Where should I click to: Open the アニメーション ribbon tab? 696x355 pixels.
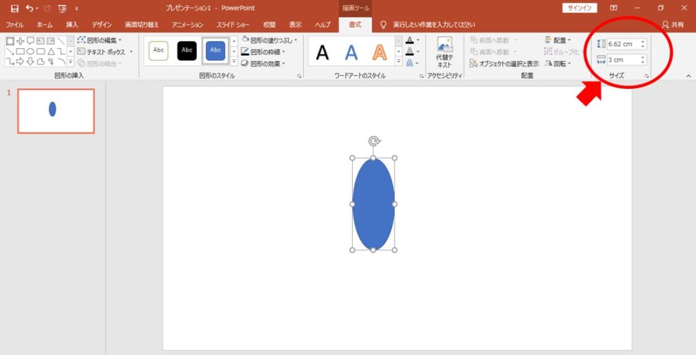tap(188, 24)
